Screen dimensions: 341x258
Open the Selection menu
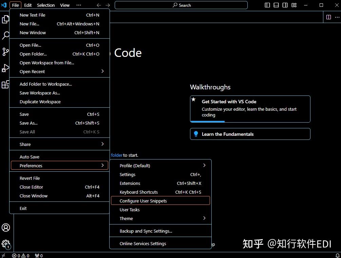point(46,5)
